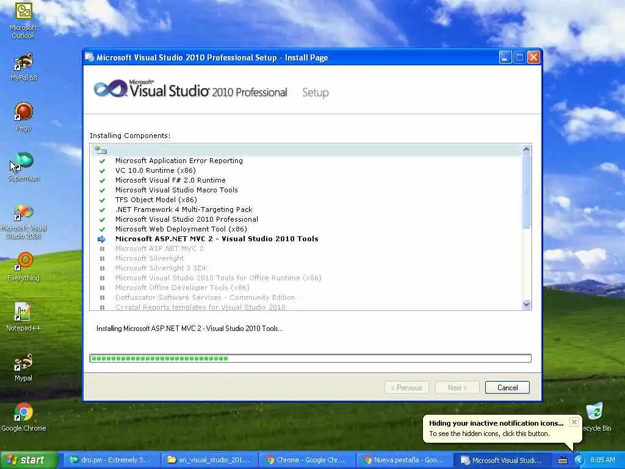This screenshot has width=625, height=469.
Task: Select the Microsoft Silverlight row
Action: coord(150,258)
